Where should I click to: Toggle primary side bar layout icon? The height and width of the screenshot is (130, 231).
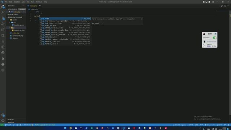(x=204, y=2)
